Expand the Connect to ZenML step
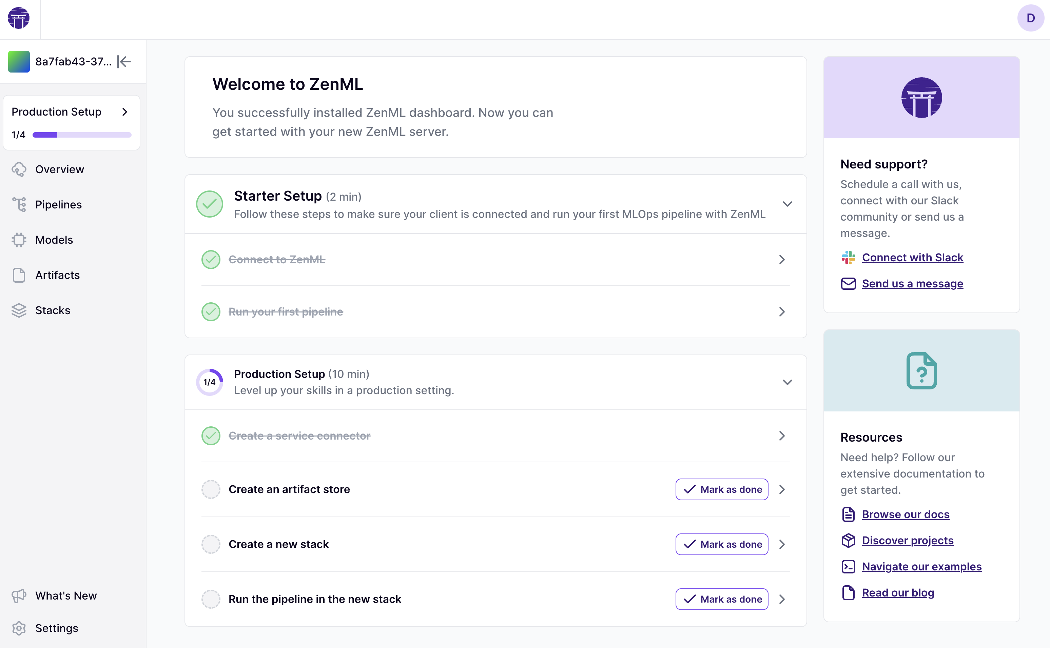 coord(782,260)
